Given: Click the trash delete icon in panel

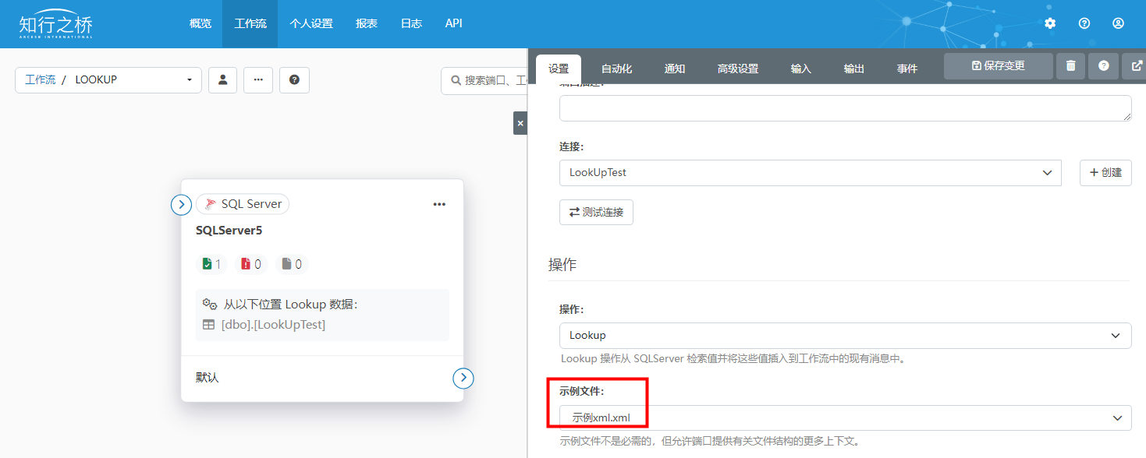Looking at the screenshot, I should coord(1070,66).
